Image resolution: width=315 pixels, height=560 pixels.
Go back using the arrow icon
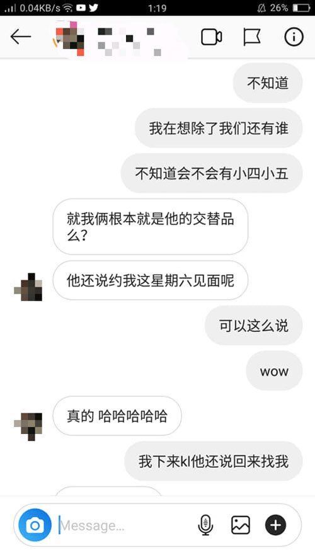pos(20,37)
